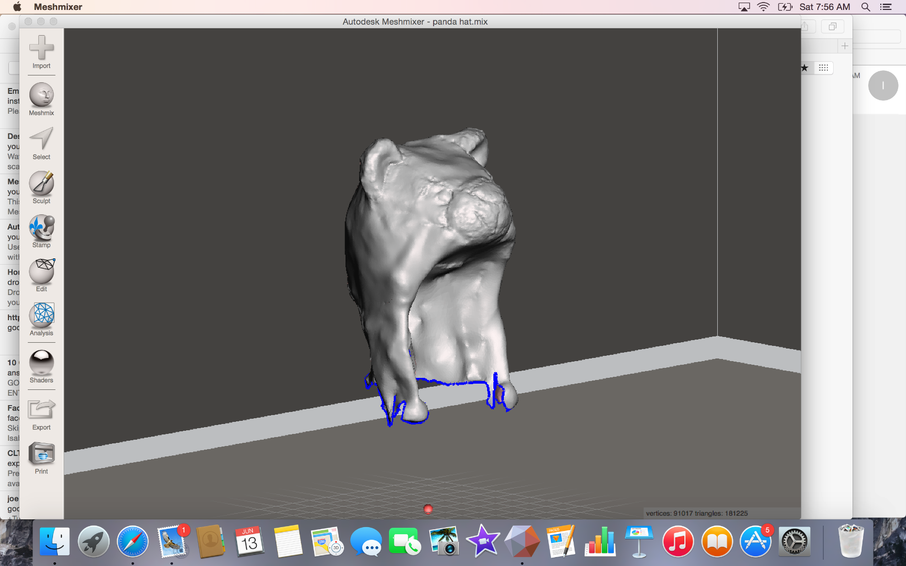Open the Wi-Fi status menu
The width and height of the screenshot is (906, 566).
pyautogui.click(x=763, y=7)
